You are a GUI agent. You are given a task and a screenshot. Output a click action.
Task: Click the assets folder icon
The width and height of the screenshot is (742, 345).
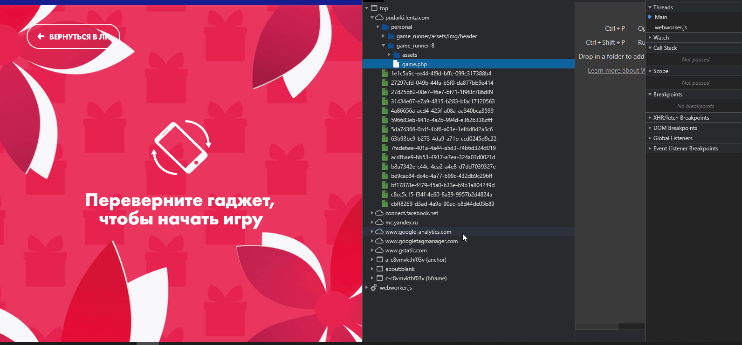click(397, 55)
